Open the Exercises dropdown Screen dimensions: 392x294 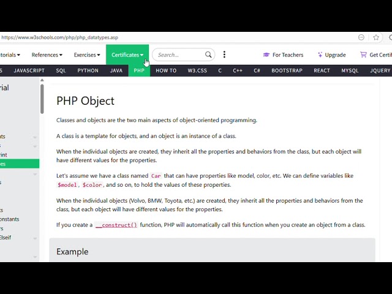click(87, 55)
